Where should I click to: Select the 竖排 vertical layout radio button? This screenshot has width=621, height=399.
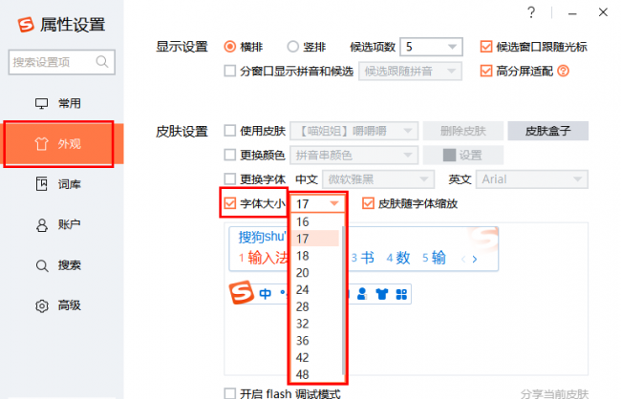[x=292, y=47]
